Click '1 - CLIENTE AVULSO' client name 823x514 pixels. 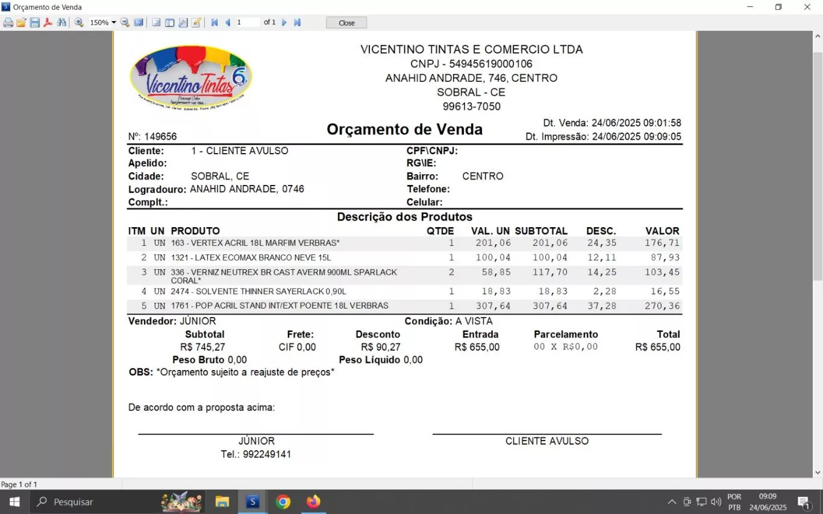click(240, 151)
